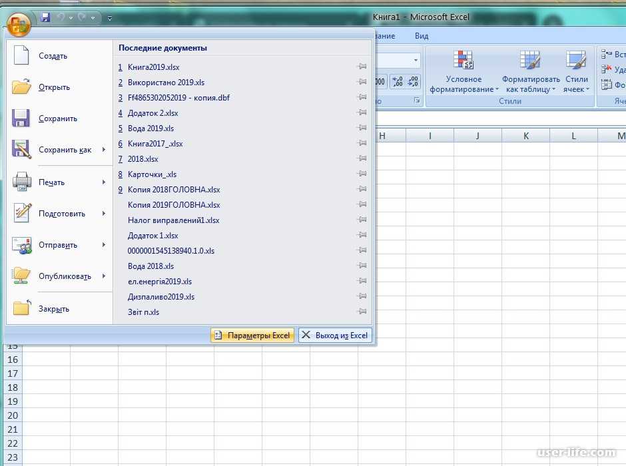Pin Використано 2019.xls to recent list
This screenshot has height=466, width=626.
(x=362, y=81)
